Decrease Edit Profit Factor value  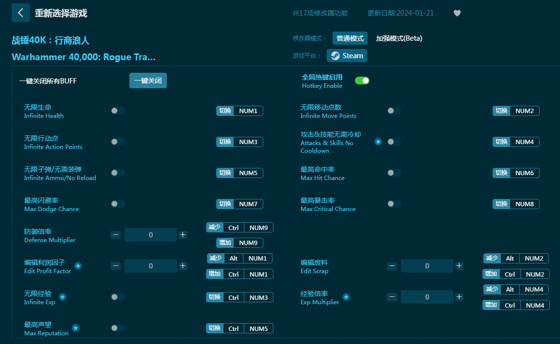coord(115,266)
